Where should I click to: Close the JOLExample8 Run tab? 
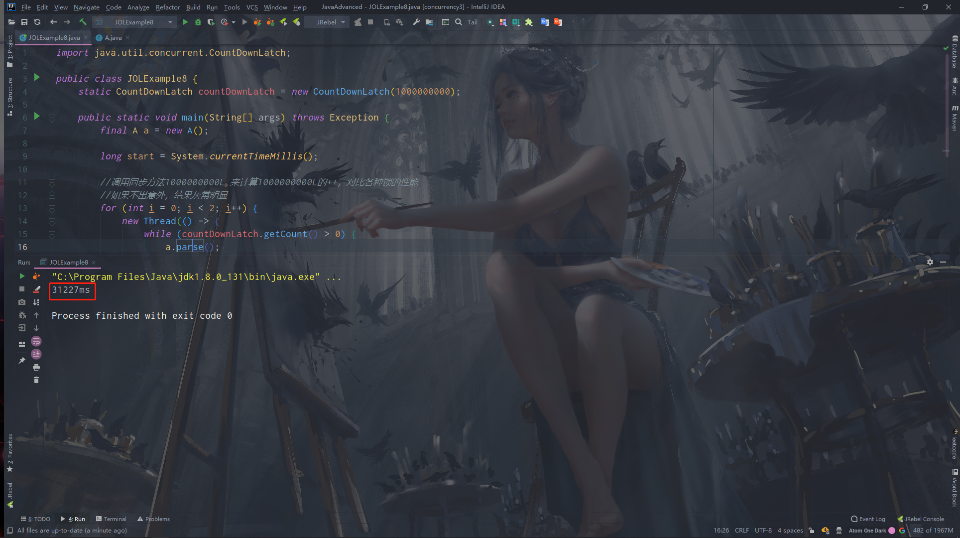tap(94, 262)
